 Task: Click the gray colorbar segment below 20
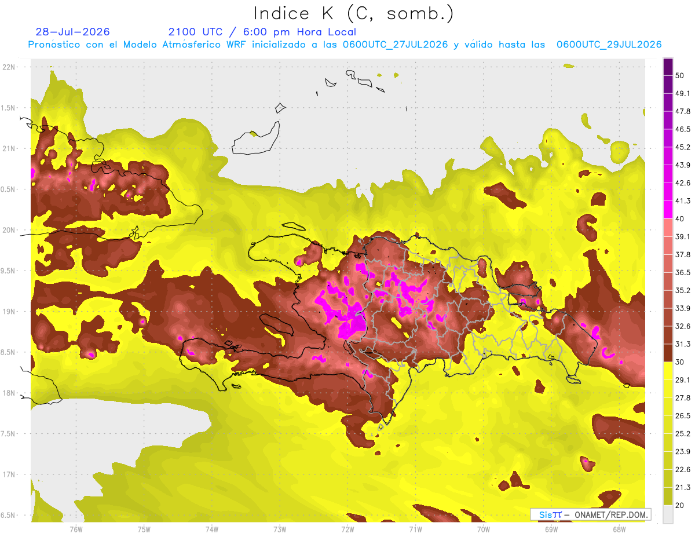pyautogui.click(x=668, y=514)
